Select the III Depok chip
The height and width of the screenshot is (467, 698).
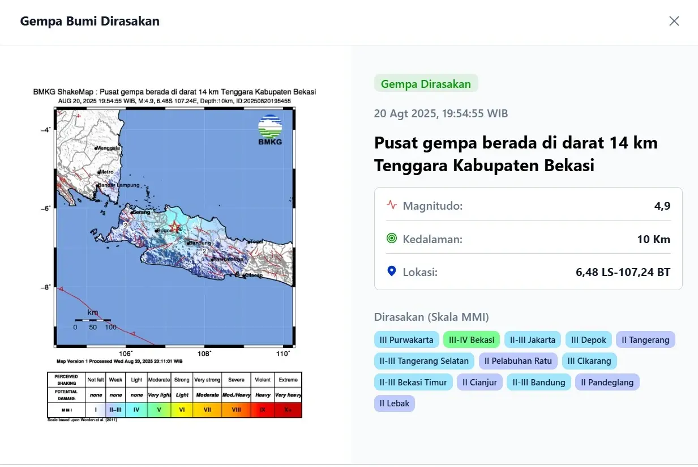pyautogui.click(x=588, y=339)
